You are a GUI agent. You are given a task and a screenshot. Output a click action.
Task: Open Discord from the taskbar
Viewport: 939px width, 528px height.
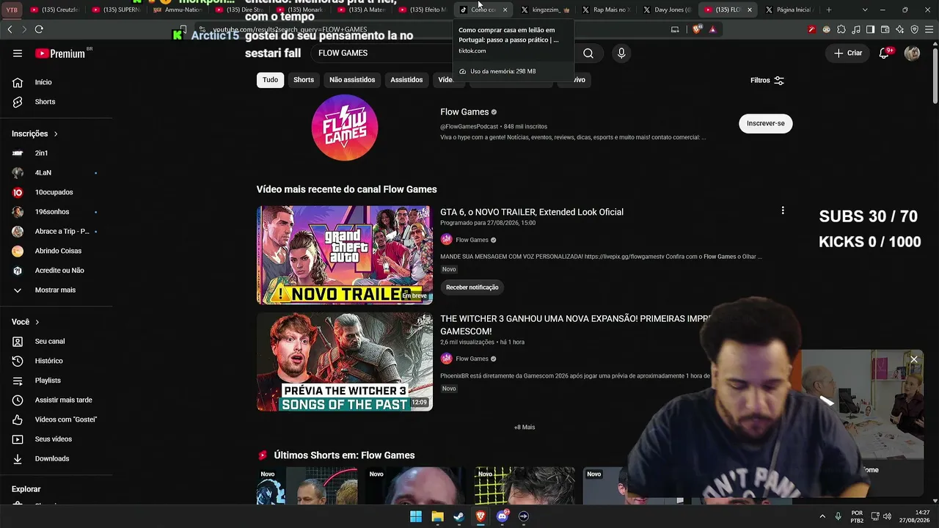(x=502, y=516)
